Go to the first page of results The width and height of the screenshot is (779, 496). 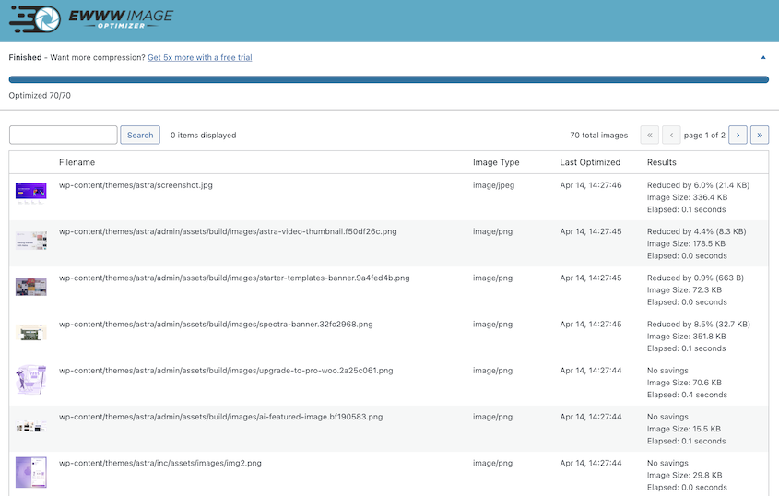click(649, 136)
